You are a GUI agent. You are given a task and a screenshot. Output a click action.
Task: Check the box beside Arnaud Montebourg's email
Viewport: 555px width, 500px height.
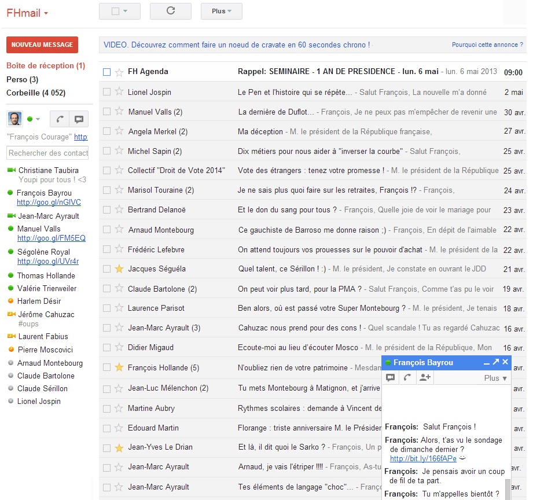(106, 230)
